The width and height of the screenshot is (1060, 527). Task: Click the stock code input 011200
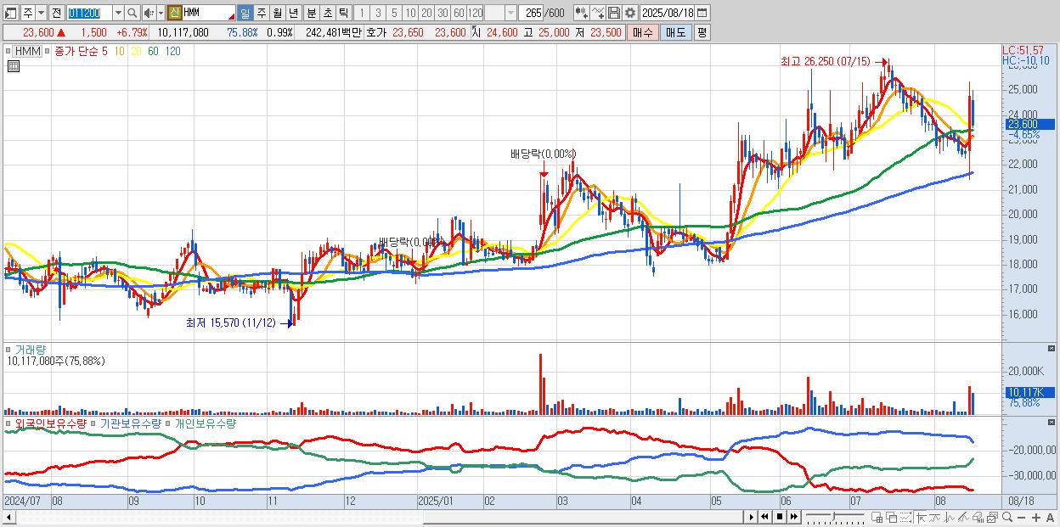point(88,13)
